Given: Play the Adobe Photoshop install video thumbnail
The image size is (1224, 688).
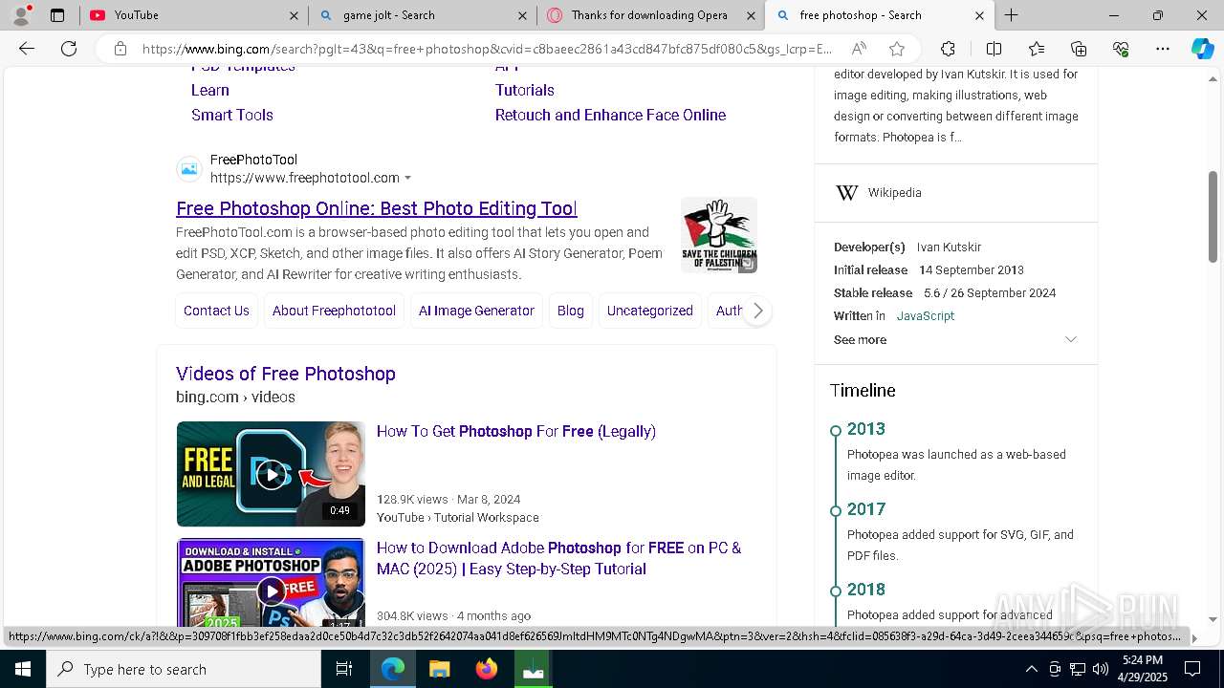Looking at the screenshot, I should [271, 583].
